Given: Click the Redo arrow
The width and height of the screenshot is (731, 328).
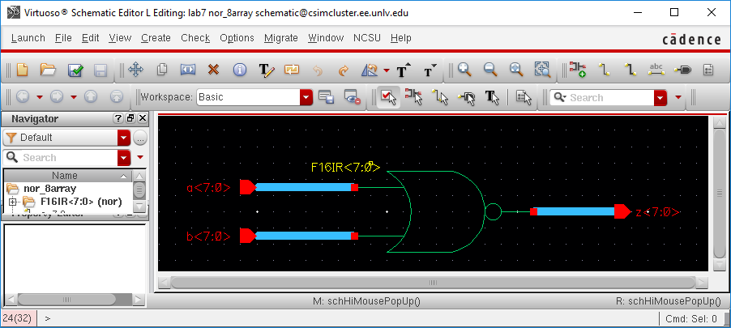Looking at the screenshot, I should [343, 70].
